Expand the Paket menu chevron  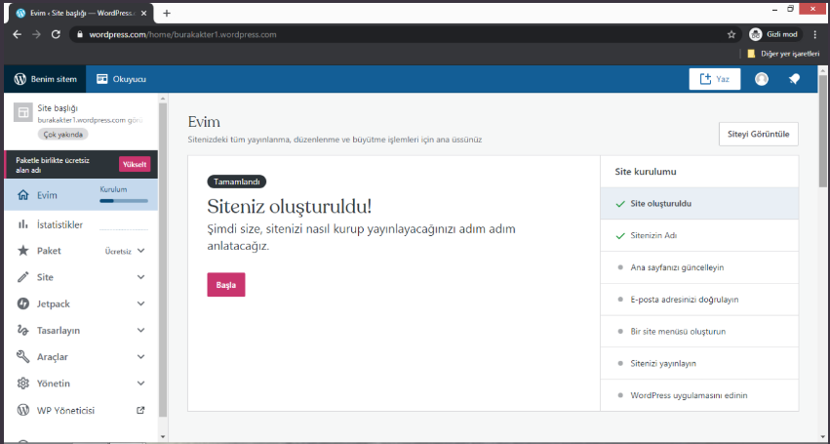point(141,251)
